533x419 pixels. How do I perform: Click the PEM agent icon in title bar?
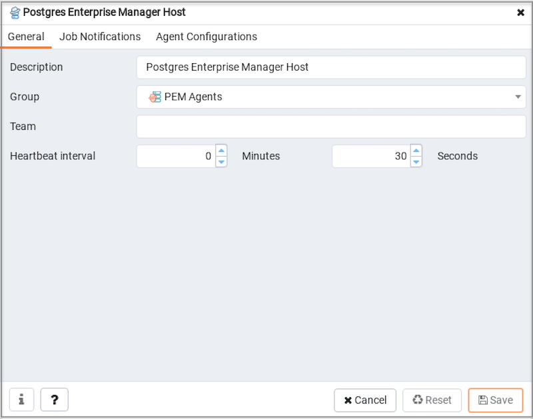point(15,13)
